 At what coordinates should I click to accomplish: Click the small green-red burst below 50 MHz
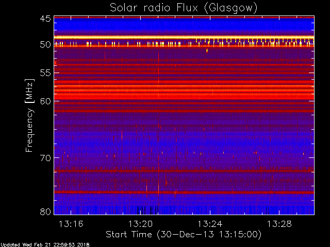[x=207, y=50]
